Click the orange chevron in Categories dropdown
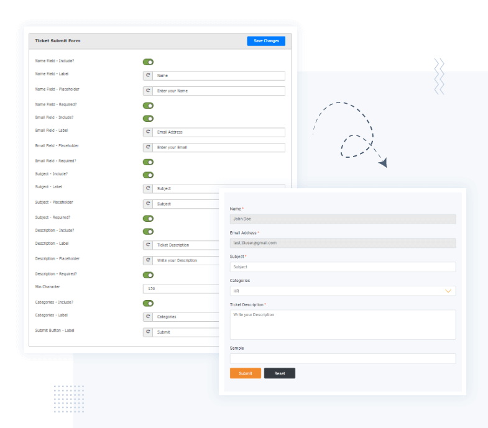 coord(448,291)
